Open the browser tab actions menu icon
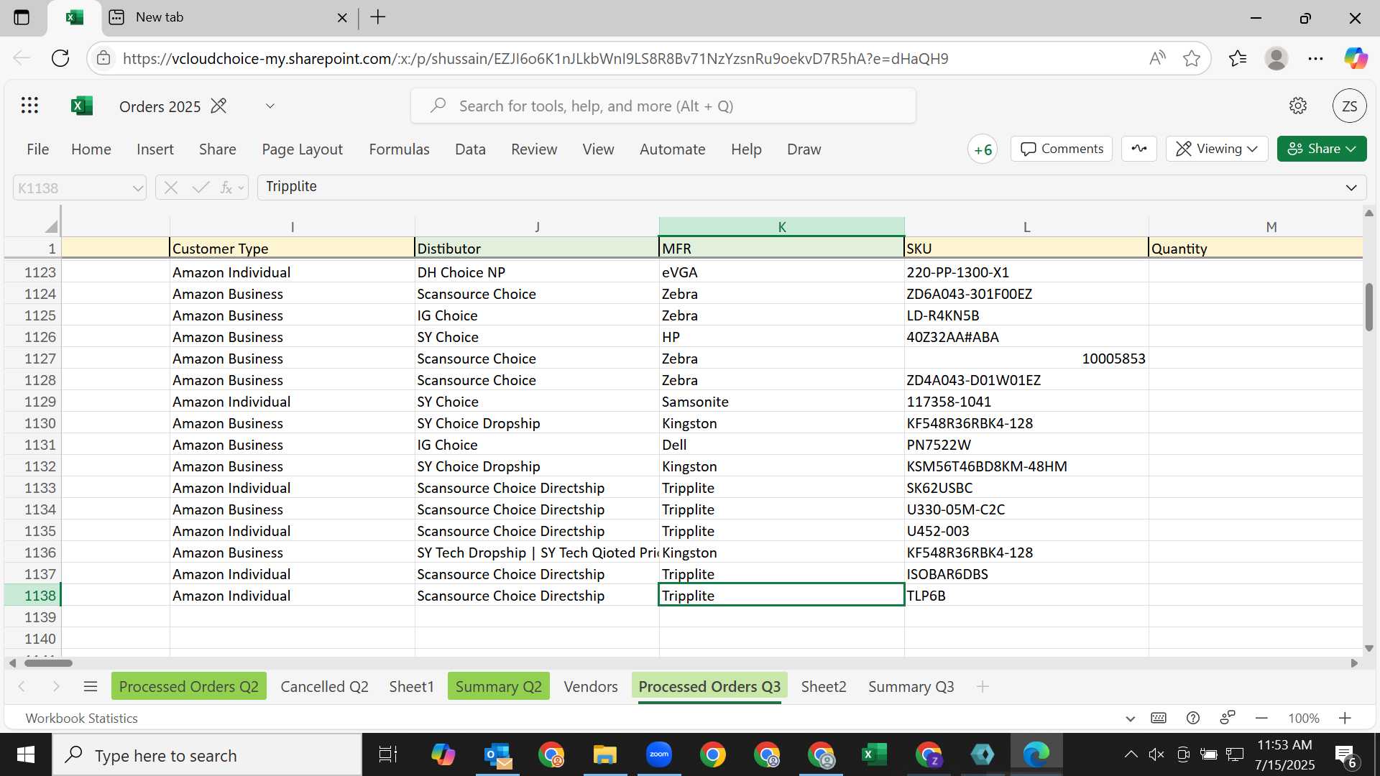Viewport: 1380px width, 776px height. tap(22, 17)
